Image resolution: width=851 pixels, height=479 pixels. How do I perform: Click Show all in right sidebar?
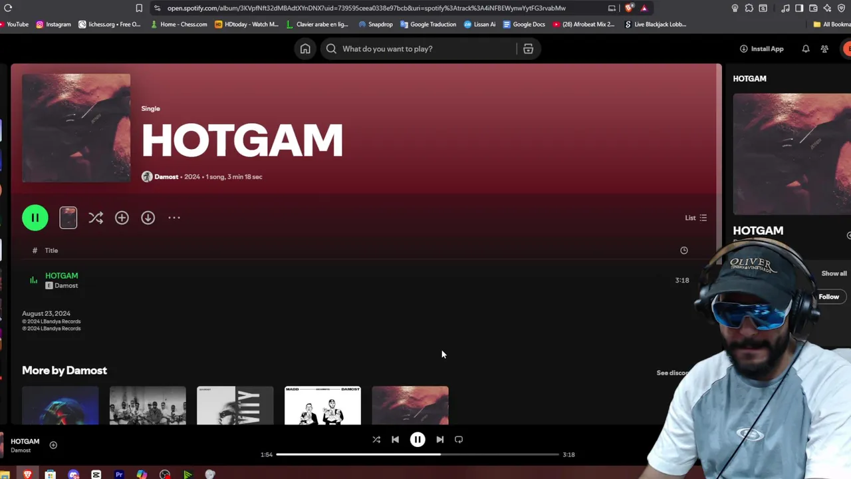834,273
